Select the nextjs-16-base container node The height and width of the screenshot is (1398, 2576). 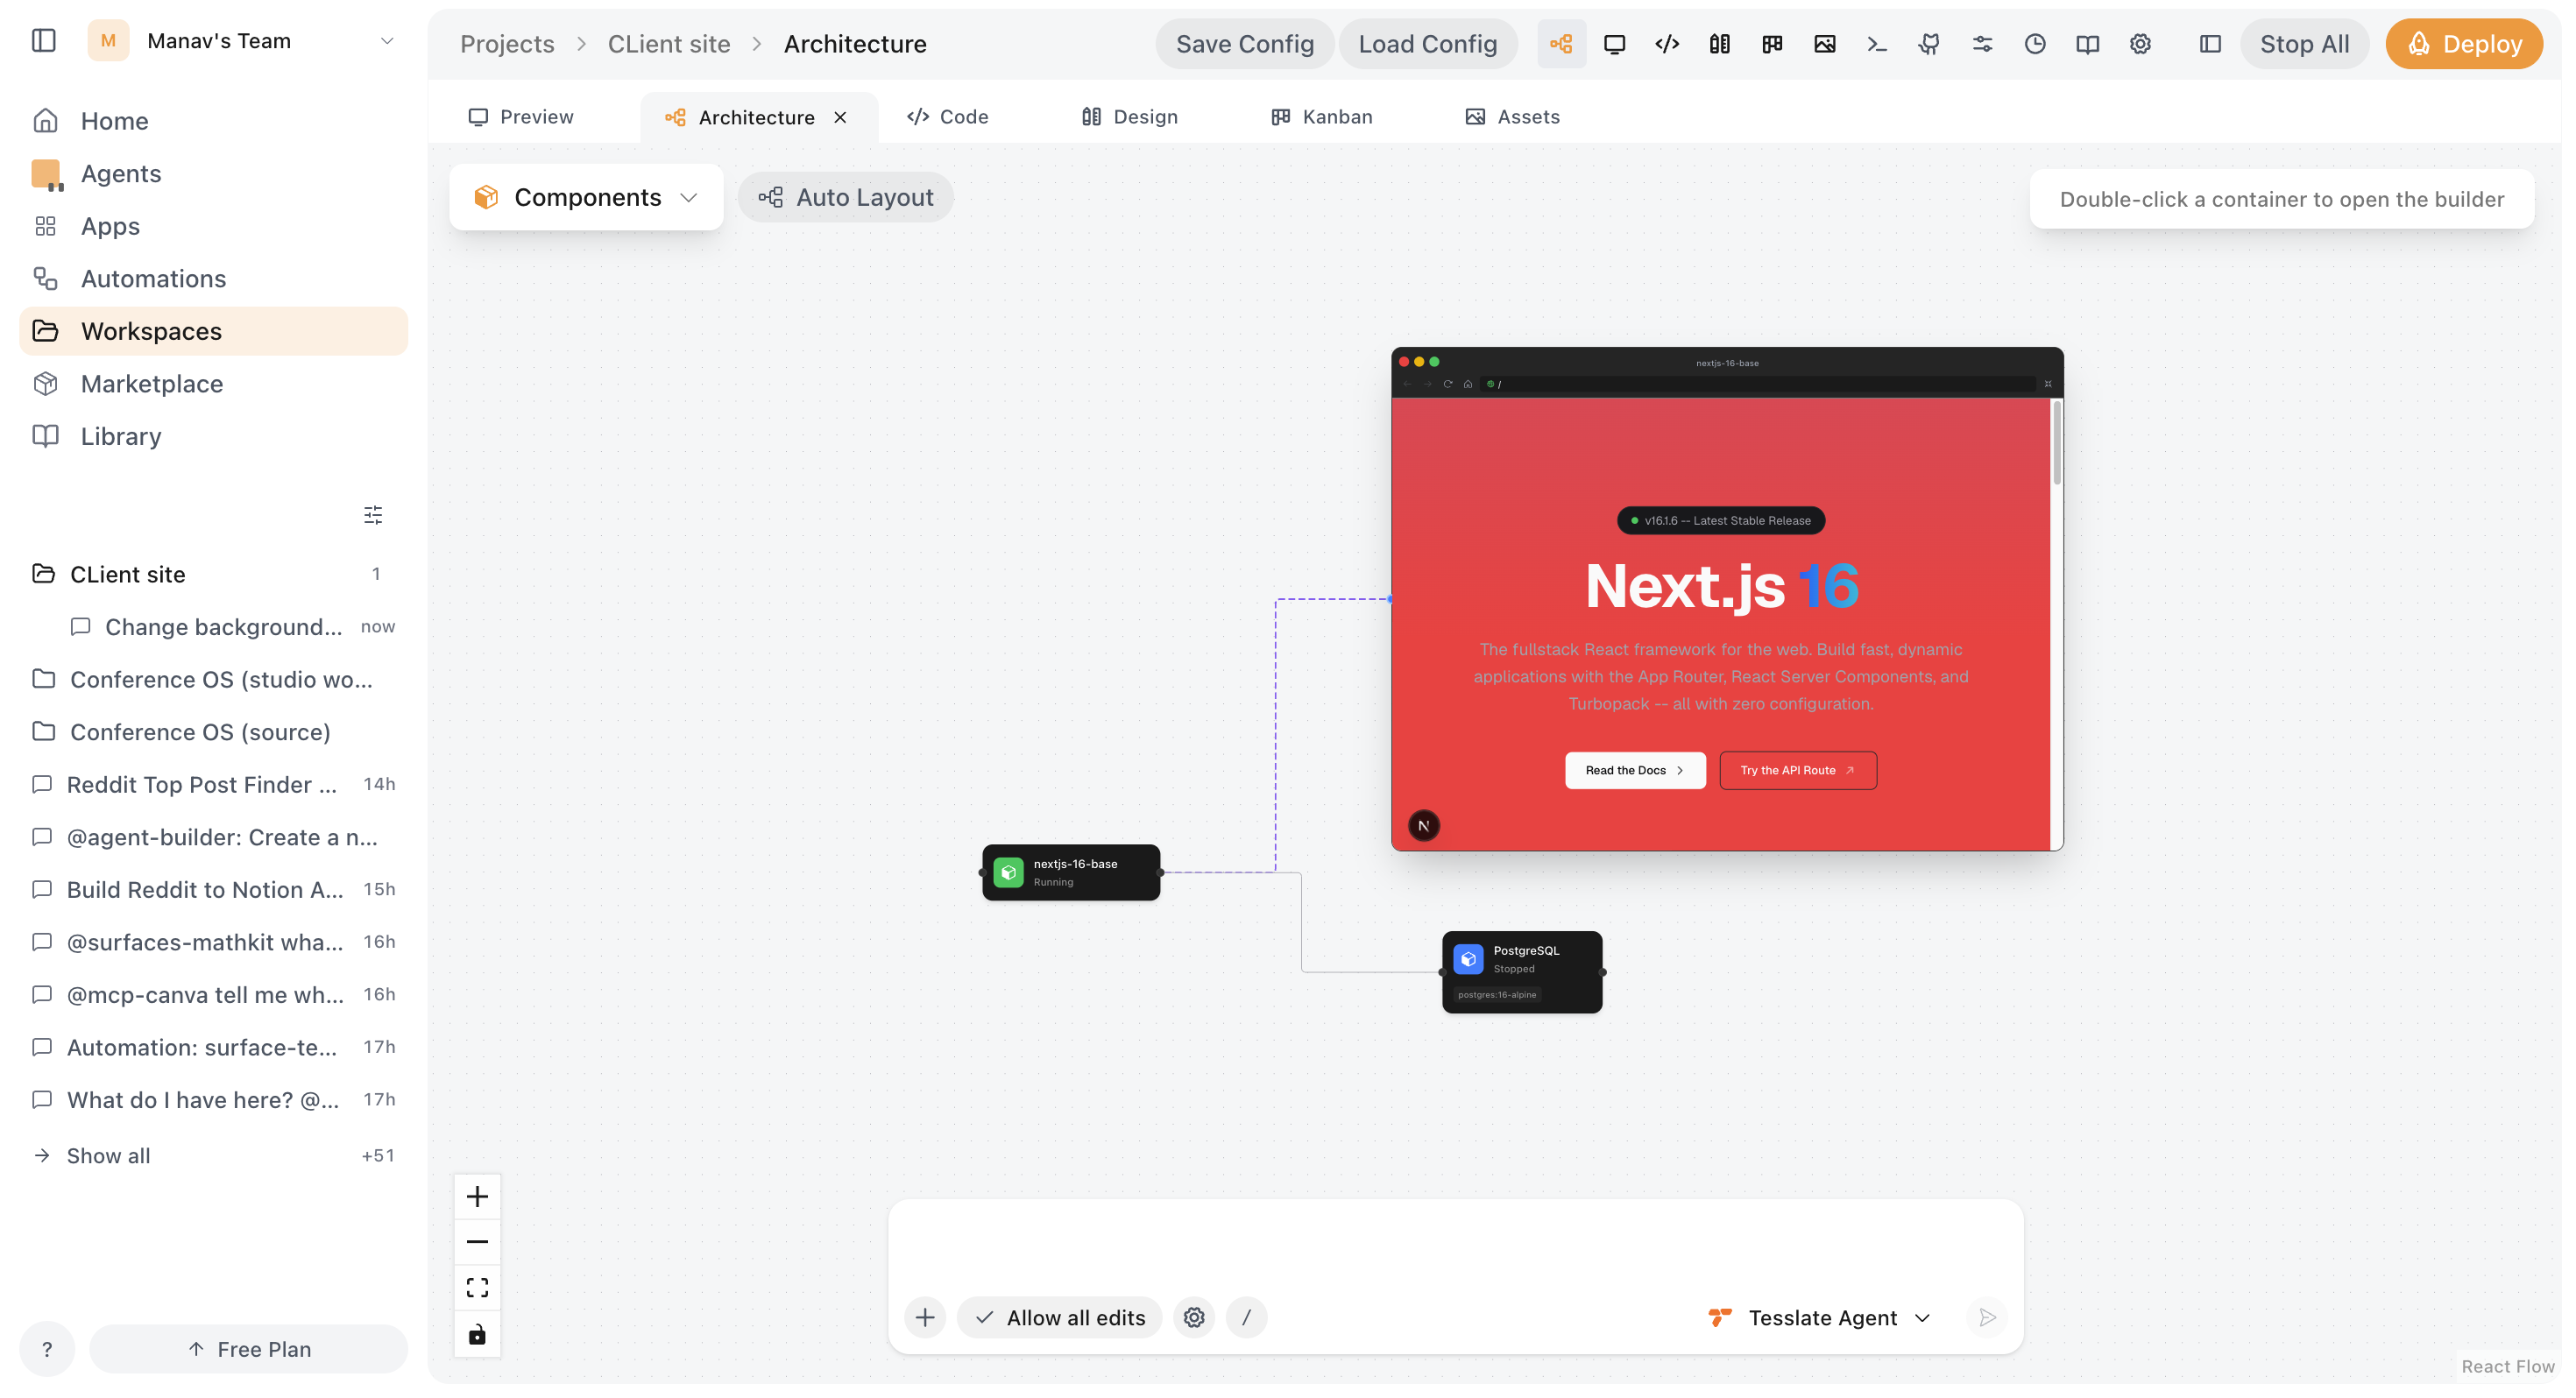(1071, 872)
